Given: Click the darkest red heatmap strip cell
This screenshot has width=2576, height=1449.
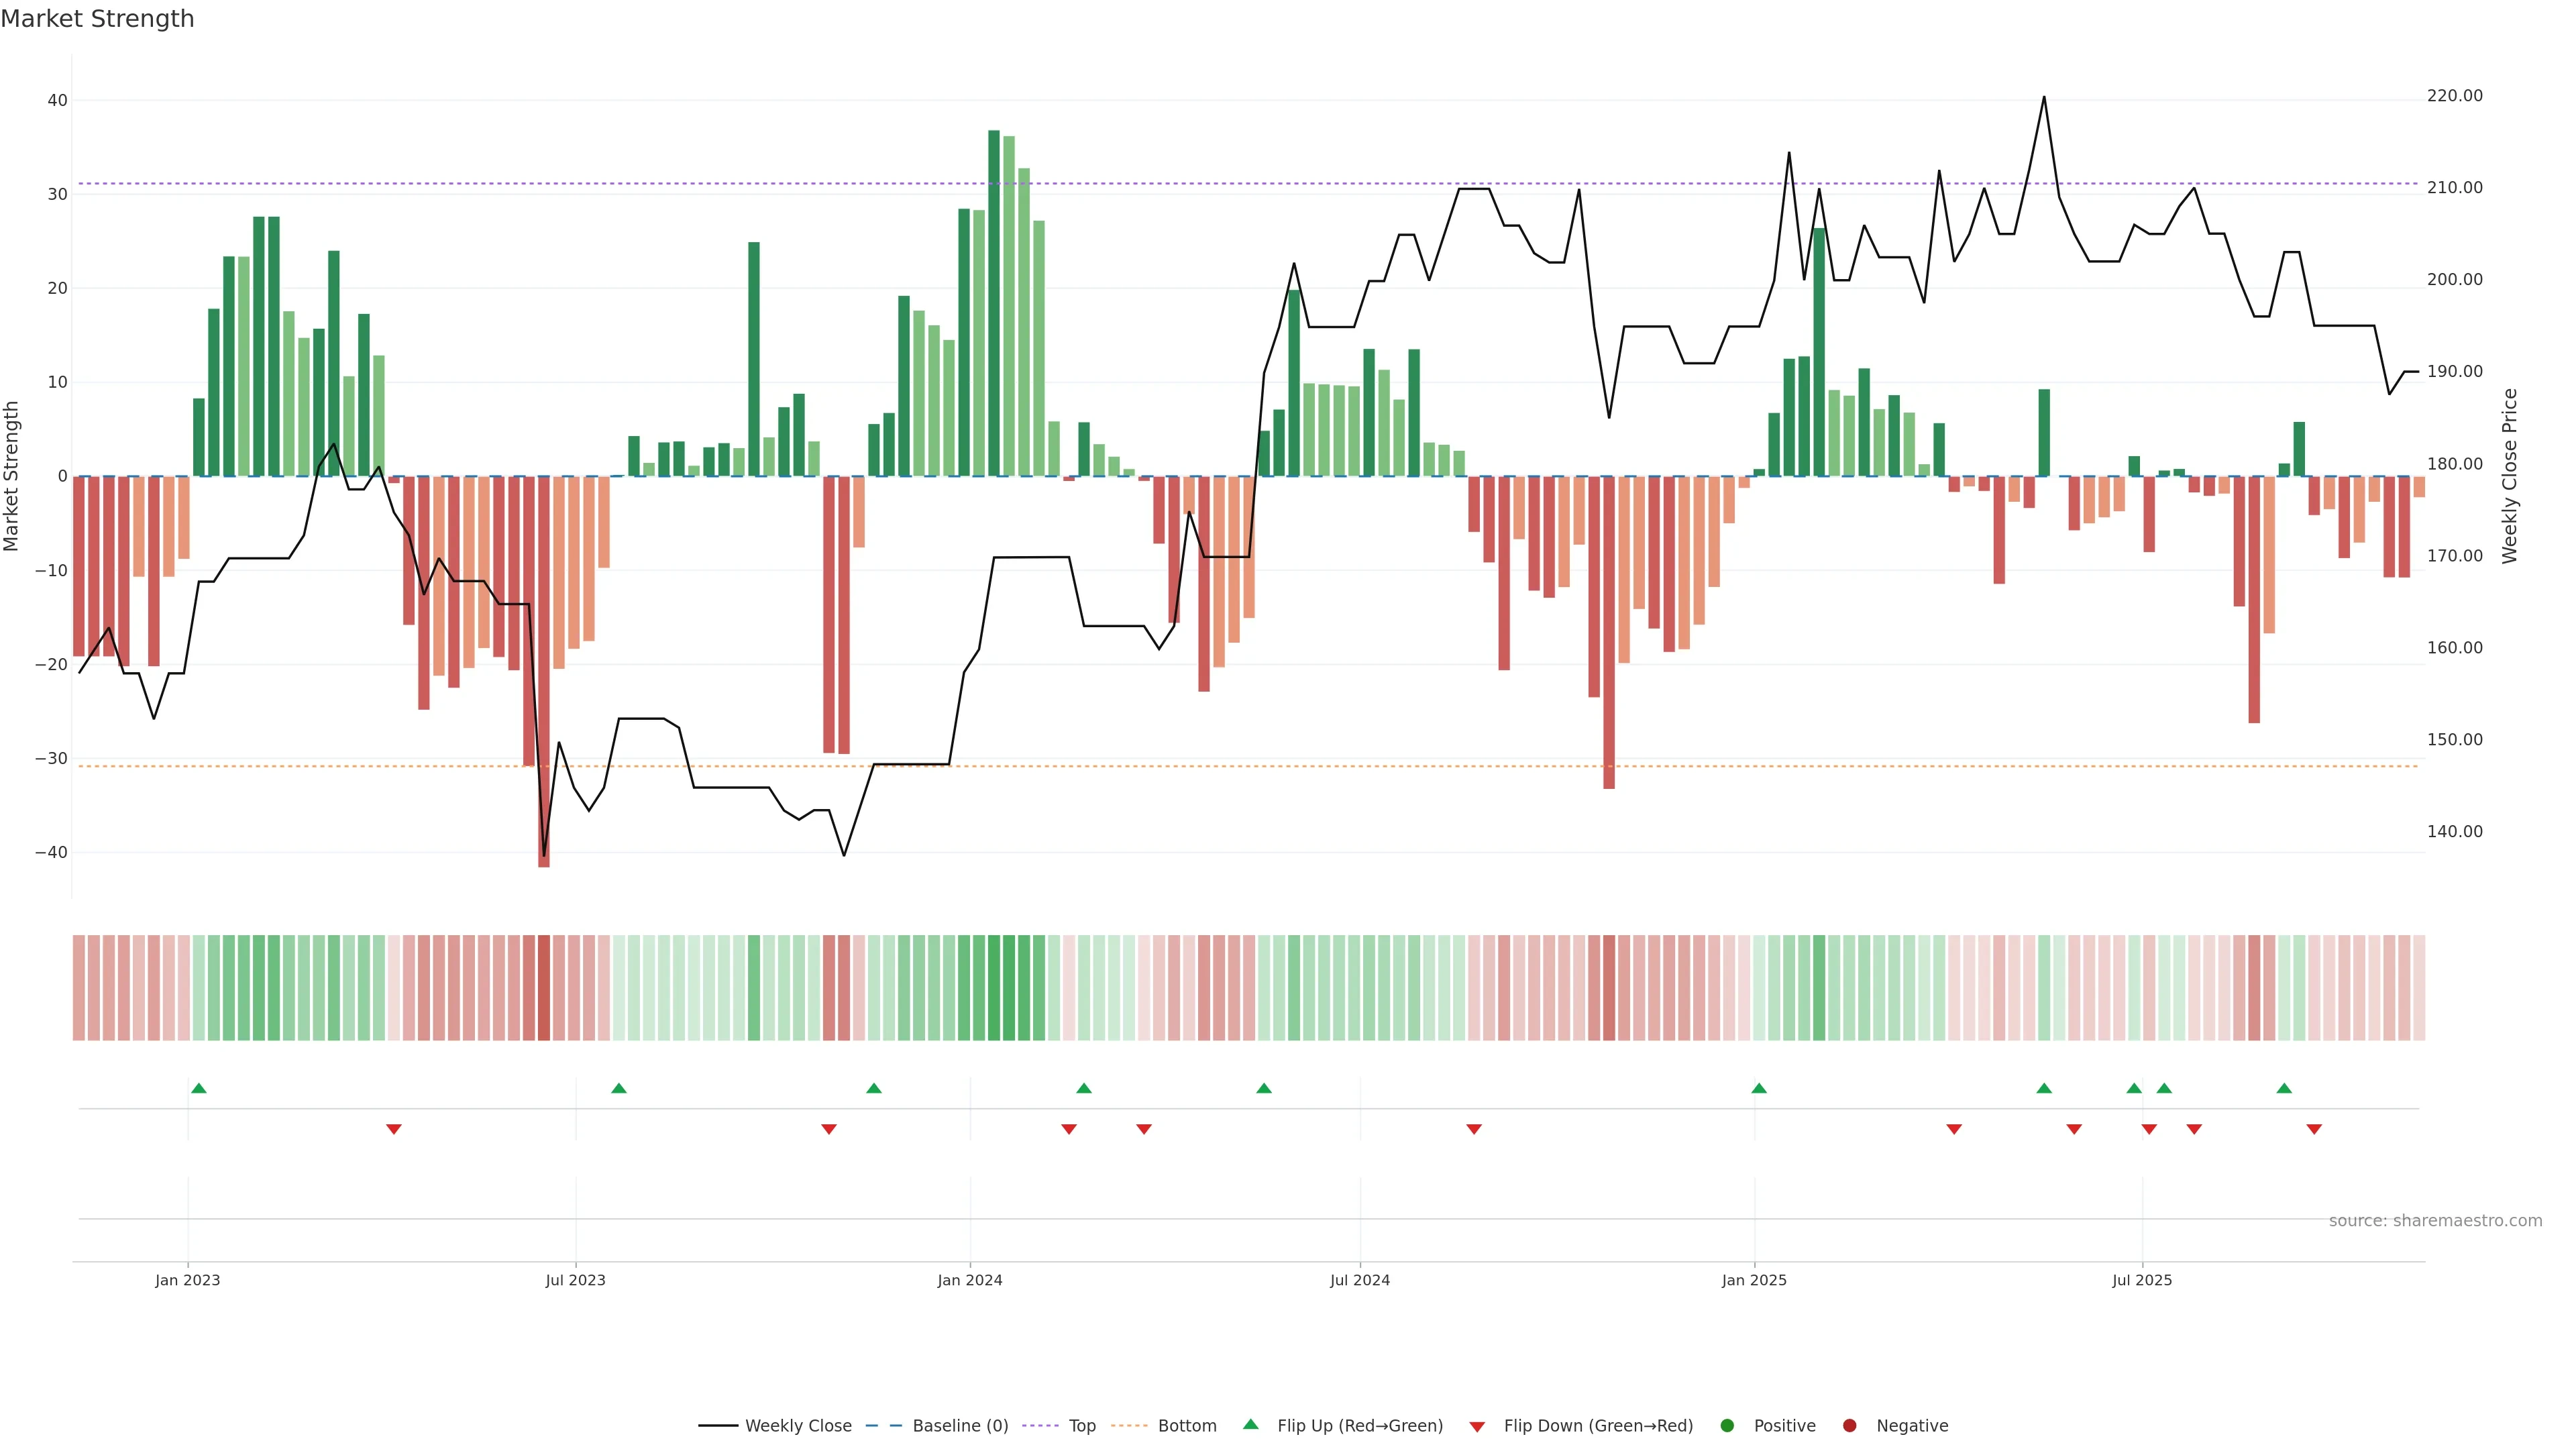Looking at the screenshot, I should tap(544, 988).
